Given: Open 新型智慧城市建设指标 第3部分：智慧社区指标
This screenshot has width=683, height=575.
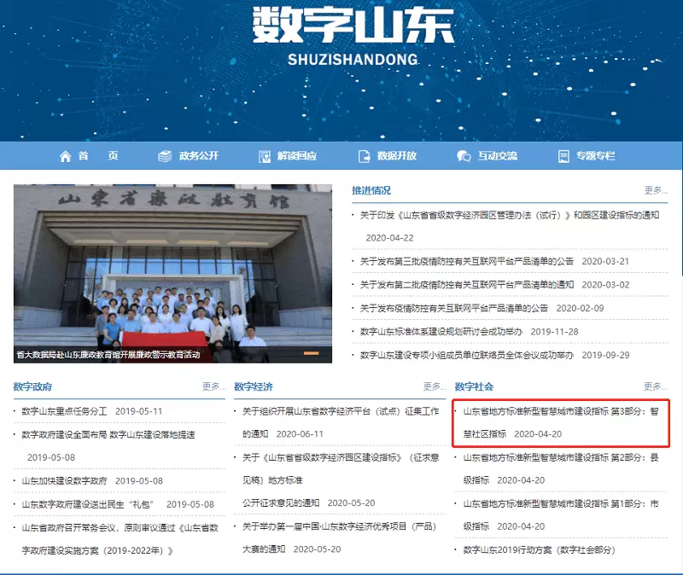Looking at the screenshot, I should 561,422.
